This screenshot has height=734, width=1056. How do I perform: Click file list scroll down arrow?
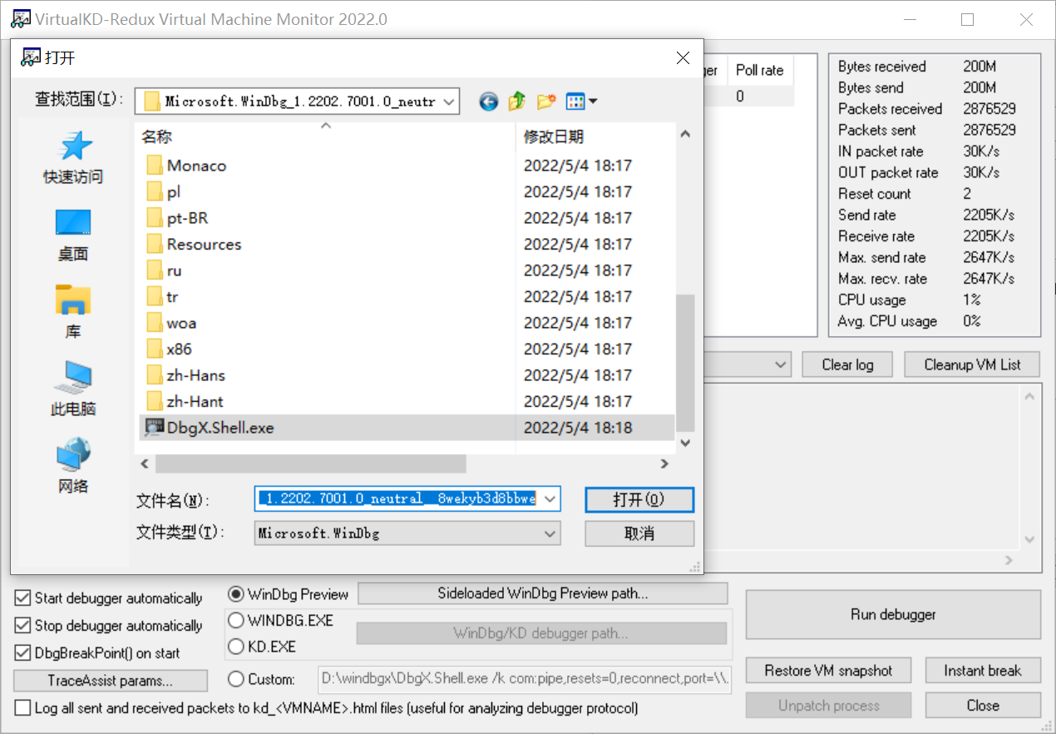coord(685,444)
